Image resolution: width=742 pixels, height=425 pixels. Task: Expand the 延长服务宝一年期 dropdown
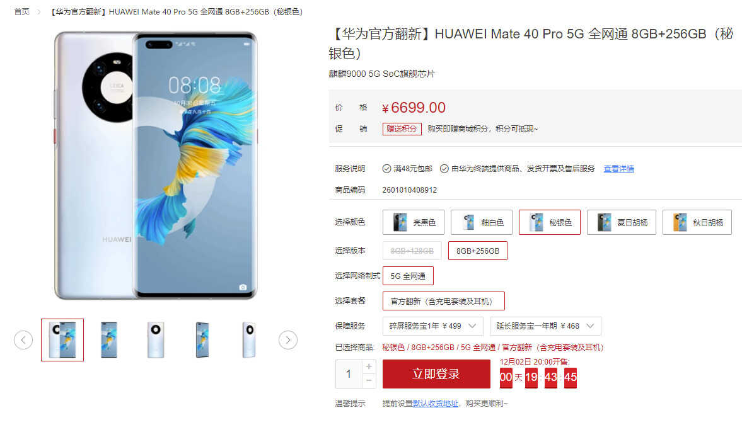click(545, 326)
